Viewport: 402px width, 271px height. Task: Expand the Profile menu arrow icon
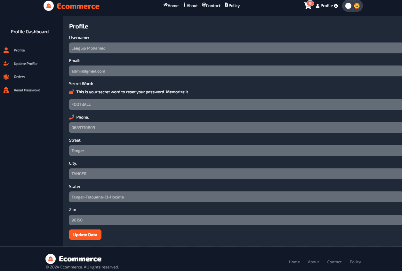coord(336,5)
